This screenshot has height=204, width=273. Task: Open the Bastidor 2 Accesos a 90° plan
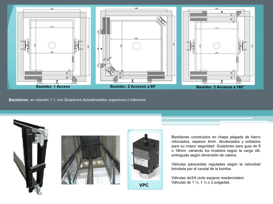(x=136, y=45)
